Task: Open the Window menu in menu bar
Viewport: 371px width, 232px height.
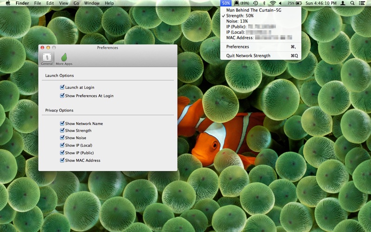Action: [92, 3]
